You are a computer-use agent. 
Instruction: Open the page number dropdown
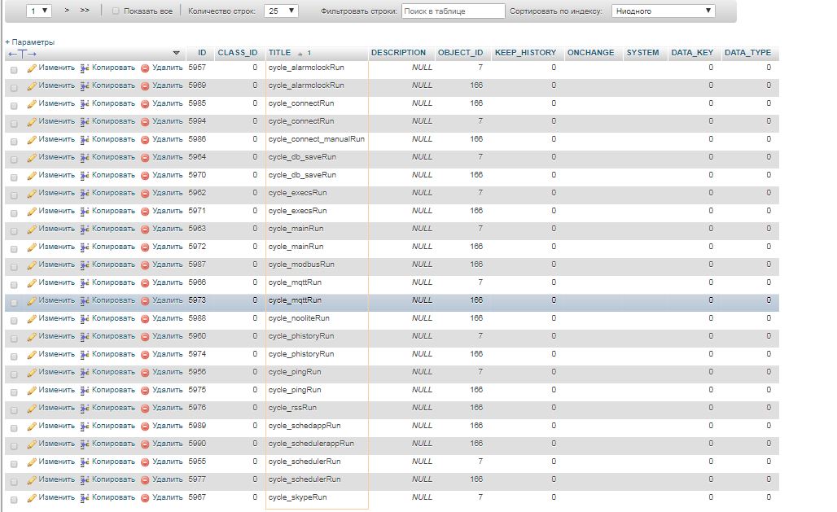pos(38,11)
